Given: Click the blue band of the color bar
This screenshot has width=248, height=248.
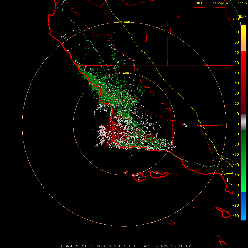Looking at the screenshot, I should 243,206.
